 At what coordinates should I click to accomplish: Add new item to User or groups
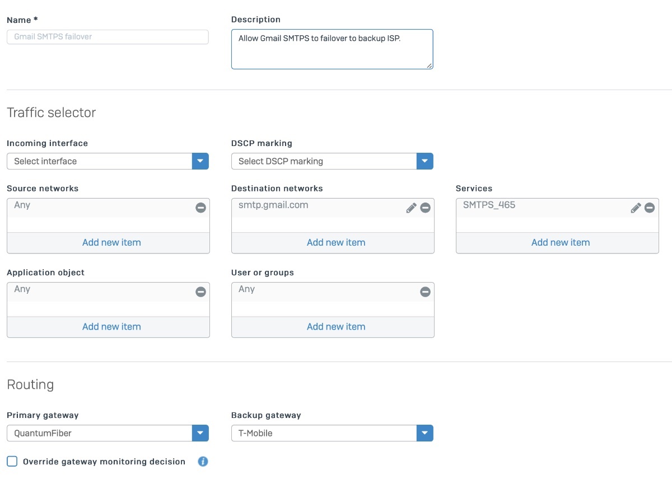pos(336,326)
